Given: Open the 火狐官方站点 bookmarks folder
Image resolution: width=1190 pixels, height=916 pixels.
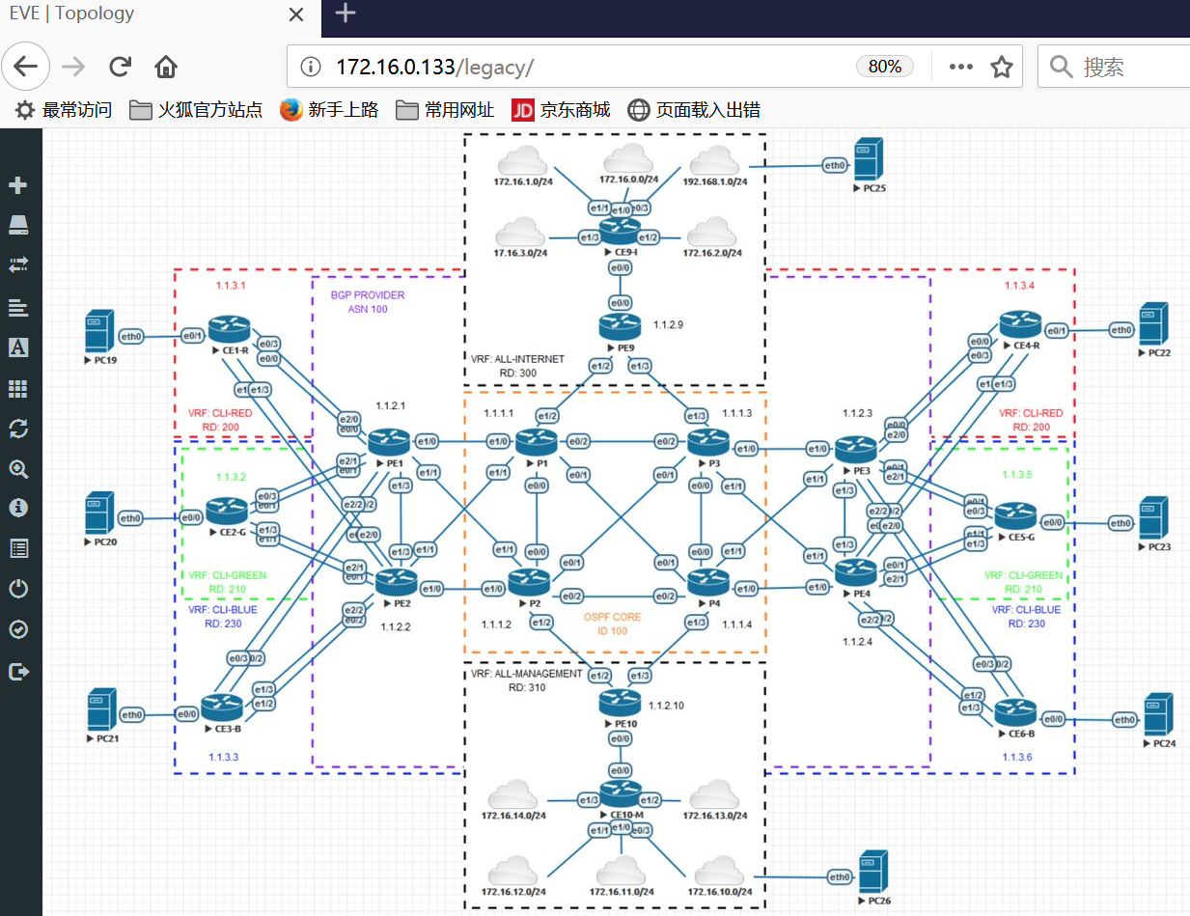Looking at the screenshot, I should click(x=196, y=110).
